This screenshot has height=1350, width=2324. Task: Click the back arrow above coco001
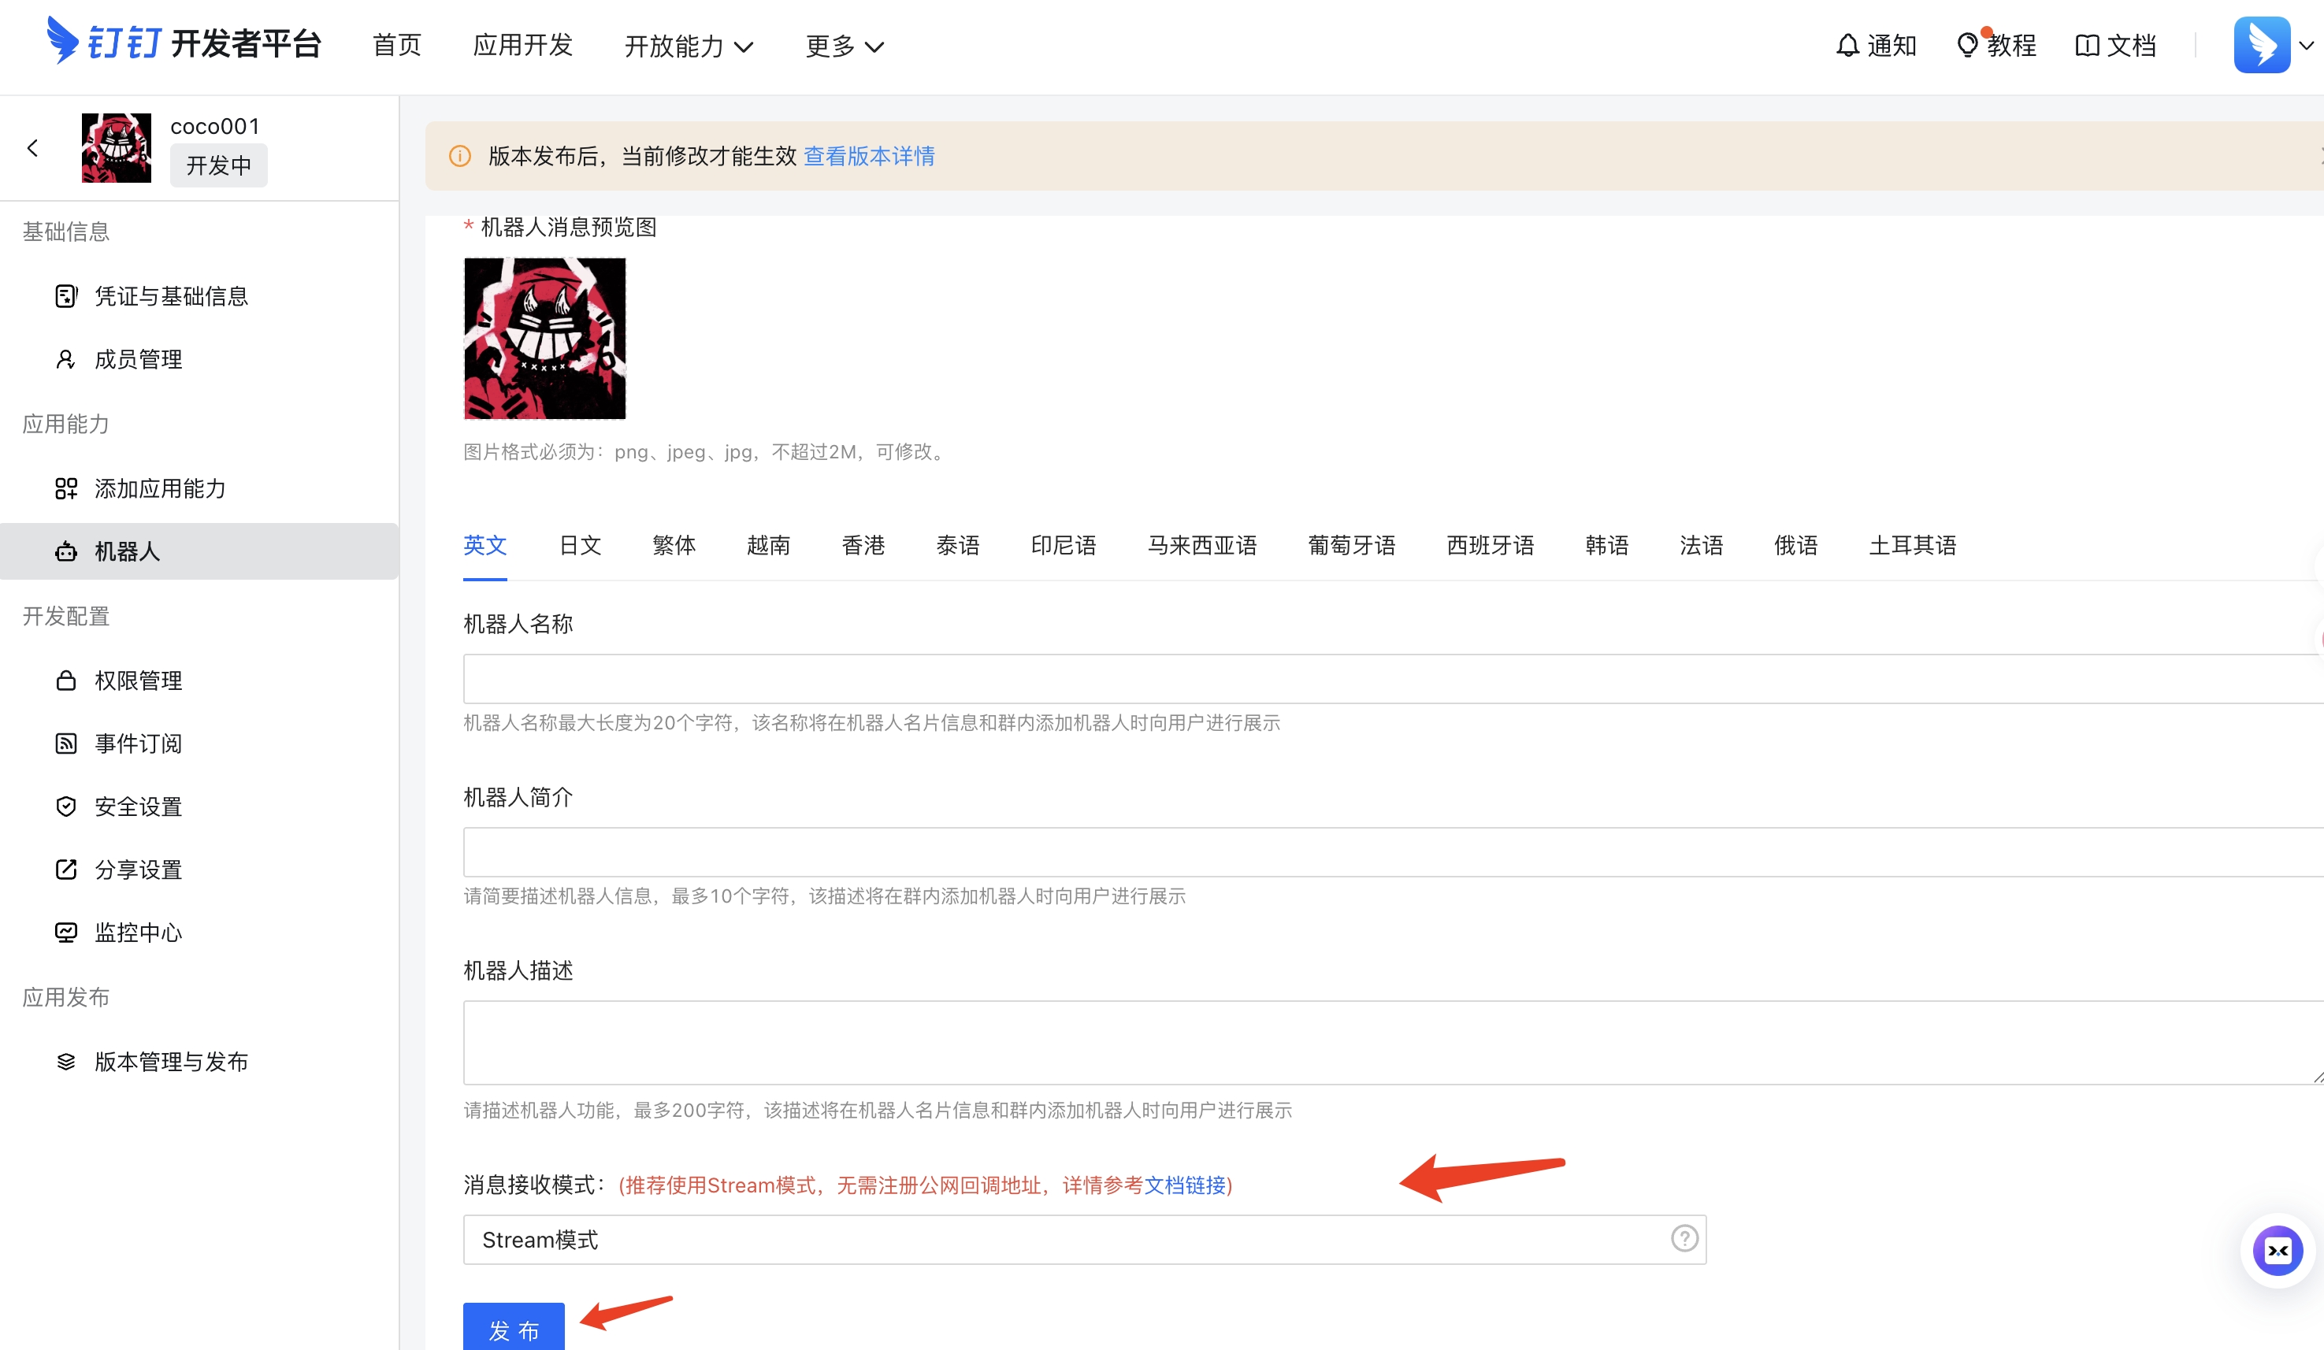click(x=33, y=147)
